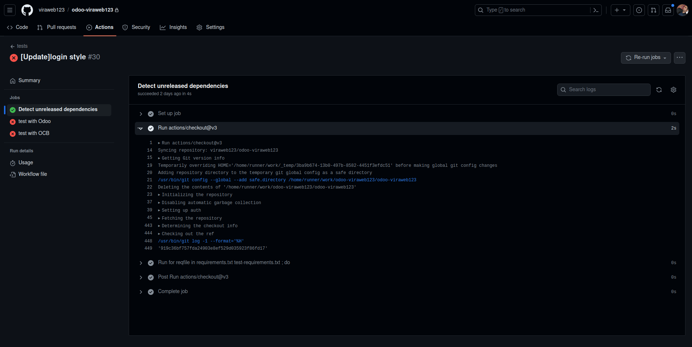Open the run Summary page
The height and width of the screenshot is (347, 692).
click(59, 80)
